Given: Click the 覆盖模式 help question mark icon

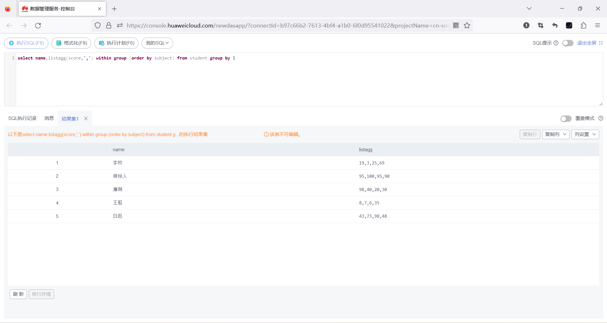Looking at the screenshot, I should (x=601, y=118).
